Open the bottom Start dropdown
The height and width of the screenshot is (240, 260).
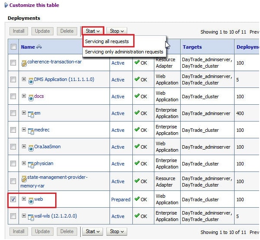pyautogui.click(x=93, y=231)
